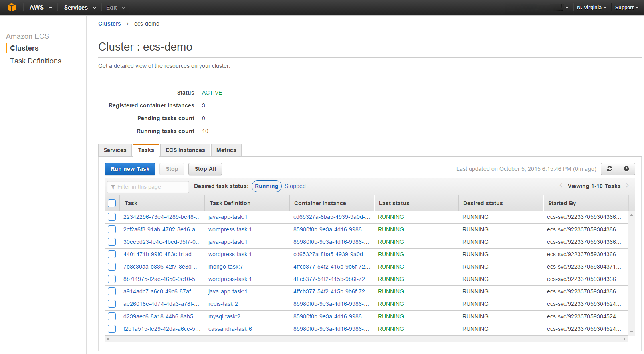Check the box for task ae26018e-4d74
Image resolution: width=644 pixels, height=354 pixels.
[x=112, y=304]
